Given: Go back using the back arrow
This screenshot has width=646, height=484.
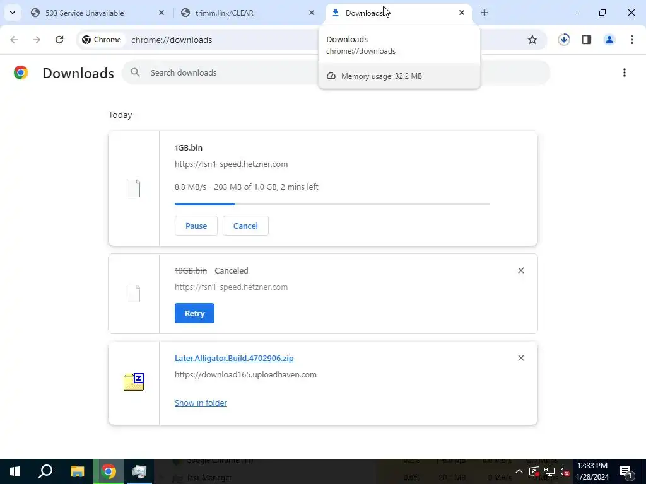Looking at the screenshot, I should pyautogui.click(x=14, y=40).
